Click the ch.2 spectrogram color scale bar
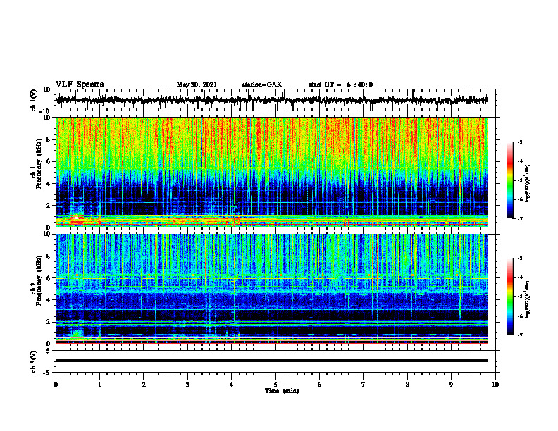 tap(509, 296)
